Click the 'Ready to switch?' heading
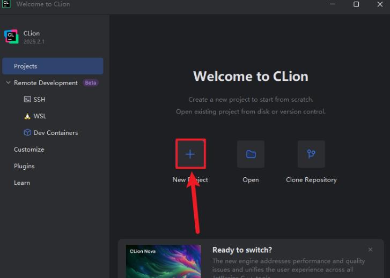The image size is (390, 278). coord(242,250)
